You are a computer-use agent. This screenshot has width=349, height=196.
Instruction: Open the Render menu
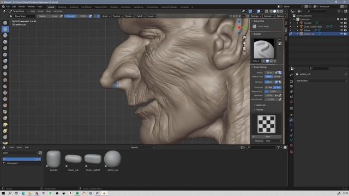[22, 7]
